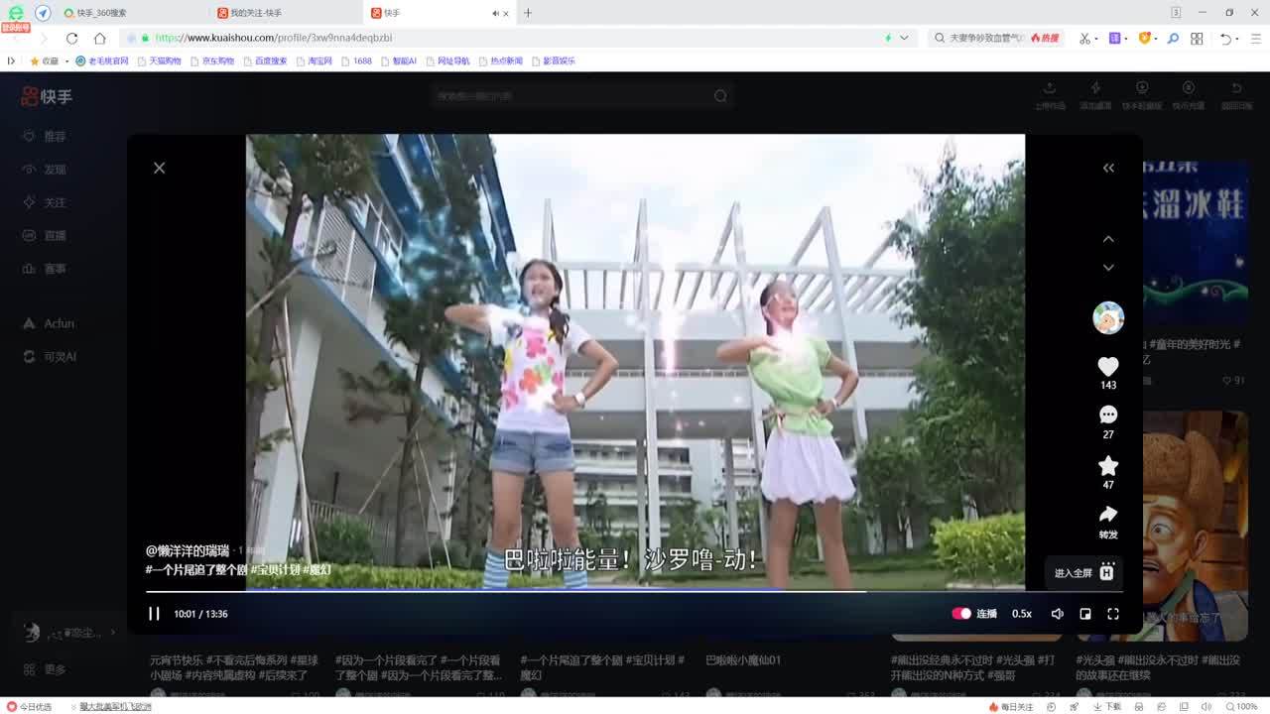
Task: Mute the audio on the 快手 browser tab
Action: point(495,13)
